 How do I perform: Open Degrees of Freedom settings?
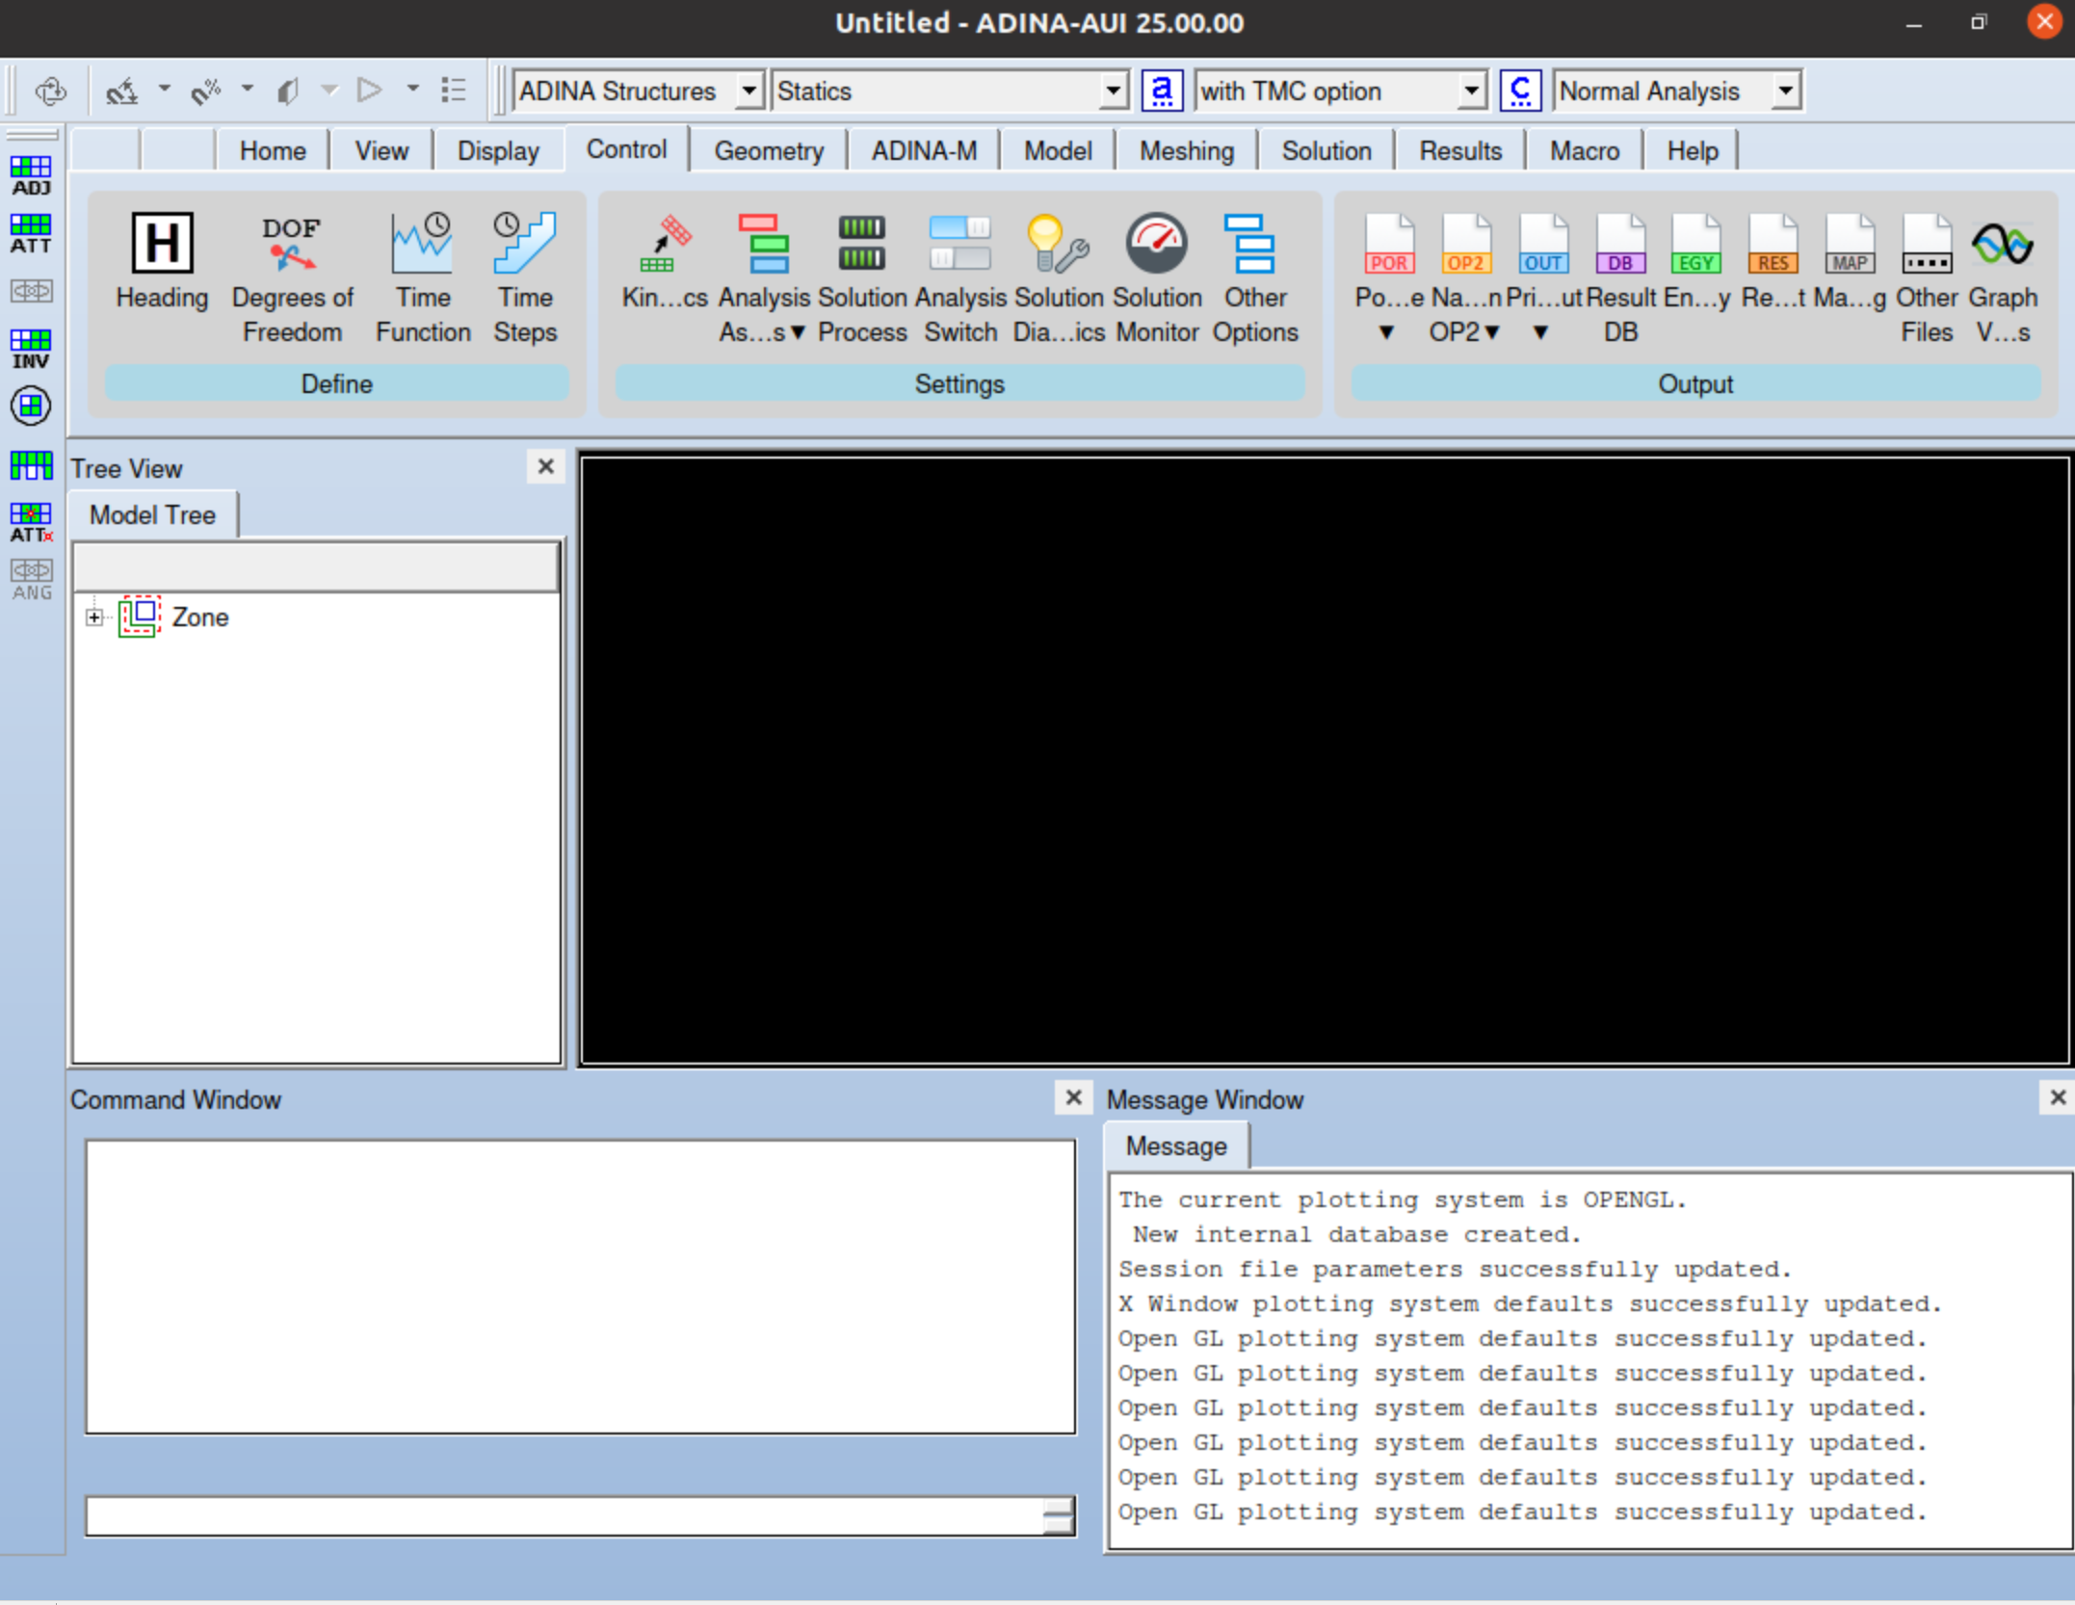292,277
